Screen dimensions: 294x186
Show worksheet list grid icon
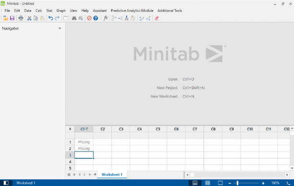click(x=69, y=174)
